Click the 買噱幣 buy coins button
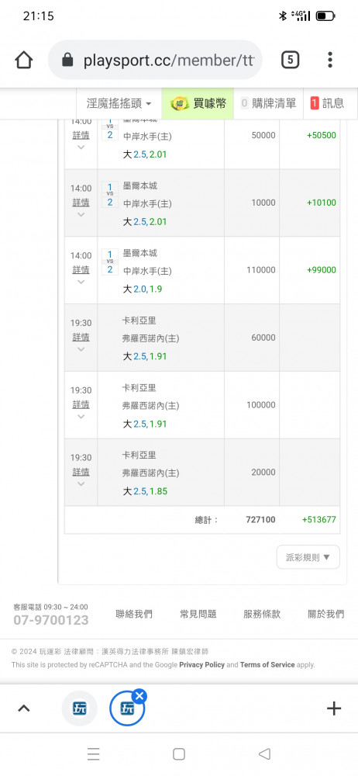Viewport: 358px width, 776px height. coord(198,103)
